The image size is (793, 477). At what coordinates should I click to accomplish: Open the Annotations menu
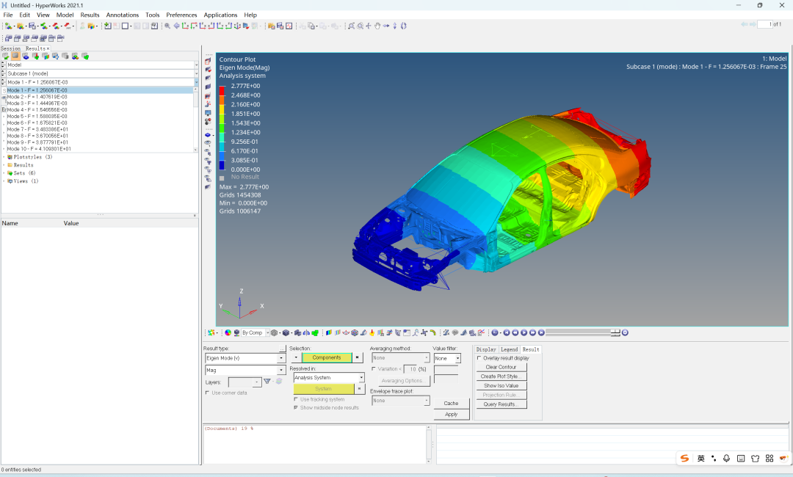point(122,15)
